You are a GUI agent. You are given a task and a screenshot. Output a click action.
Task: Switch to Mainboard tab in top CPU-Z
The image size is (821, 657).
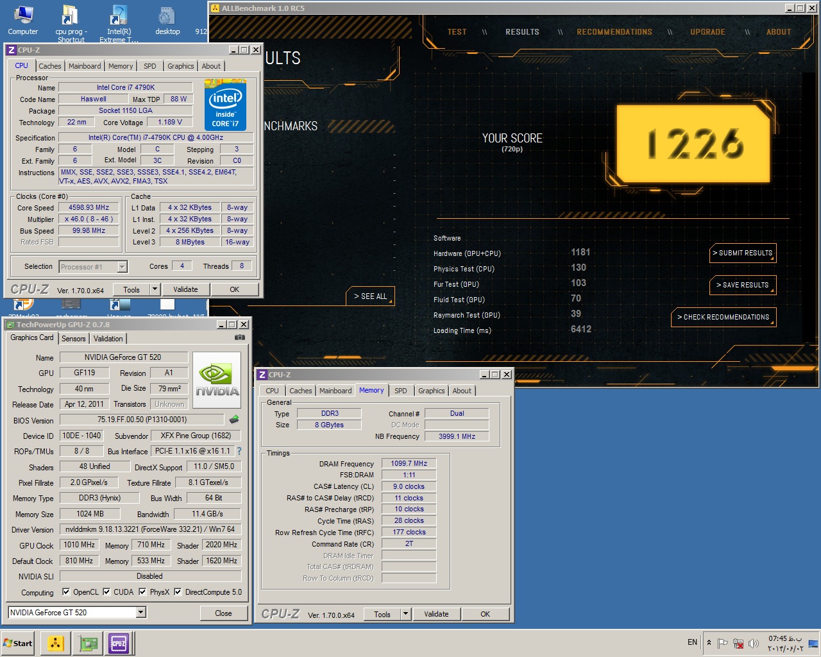click(x=85, y=66)
